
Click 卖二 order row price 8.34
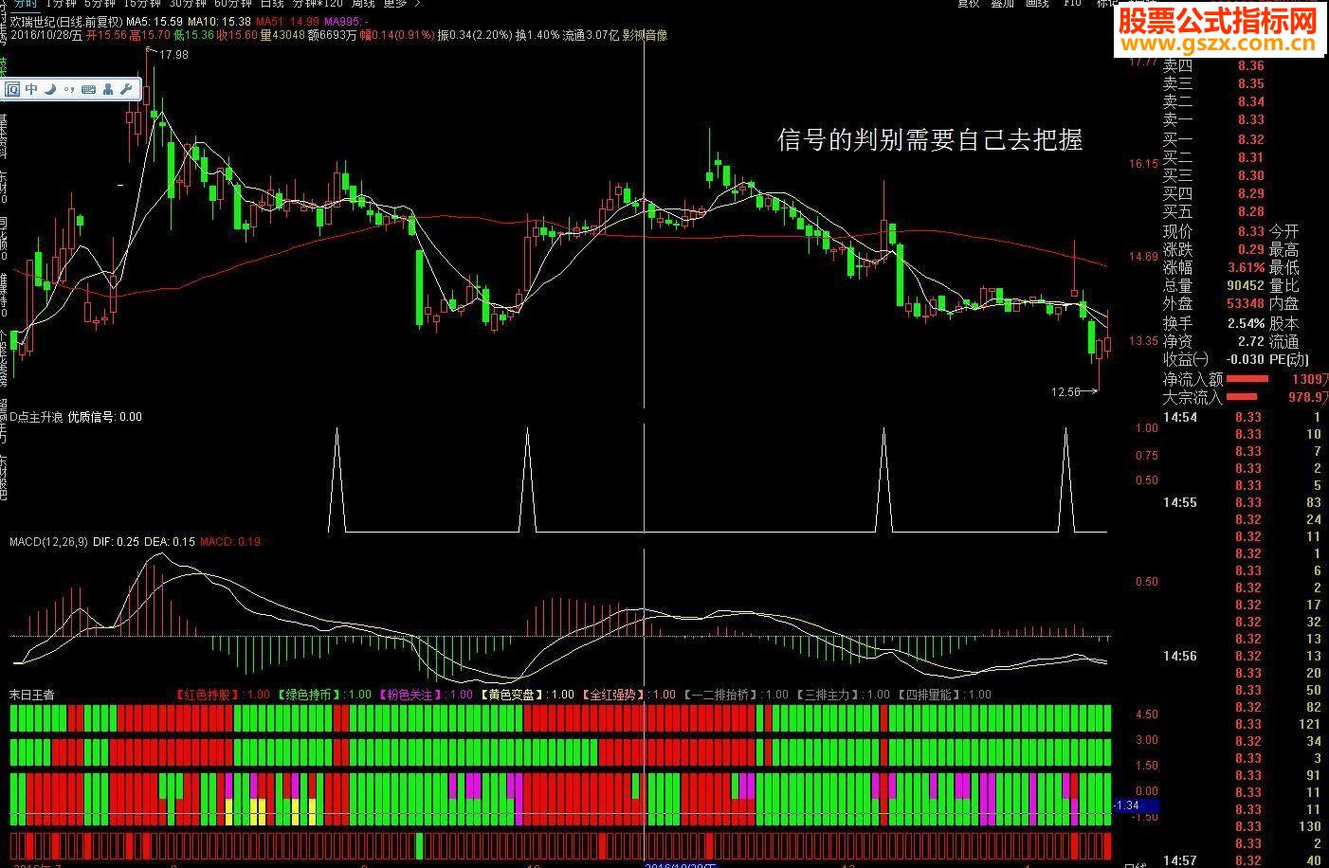tap(1250, 101)
